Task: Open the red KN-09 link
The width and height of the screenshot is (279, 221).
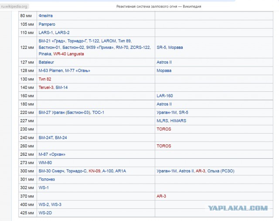Action: coord(95,171)
